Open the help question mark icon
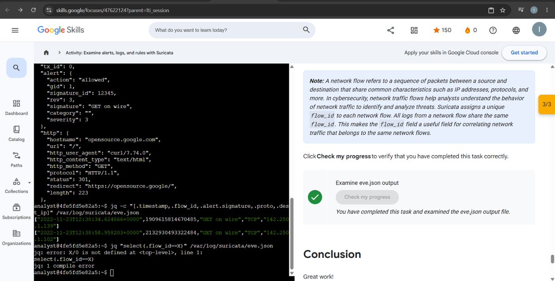The width and height of the screenshot is (555, 281). click(493, 30)
